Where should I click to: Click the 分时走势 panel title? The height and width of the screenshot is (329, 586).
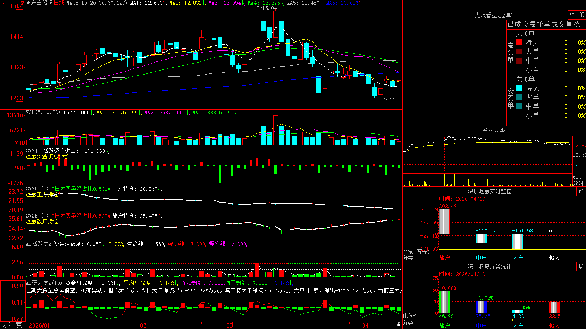coord(494,131)
